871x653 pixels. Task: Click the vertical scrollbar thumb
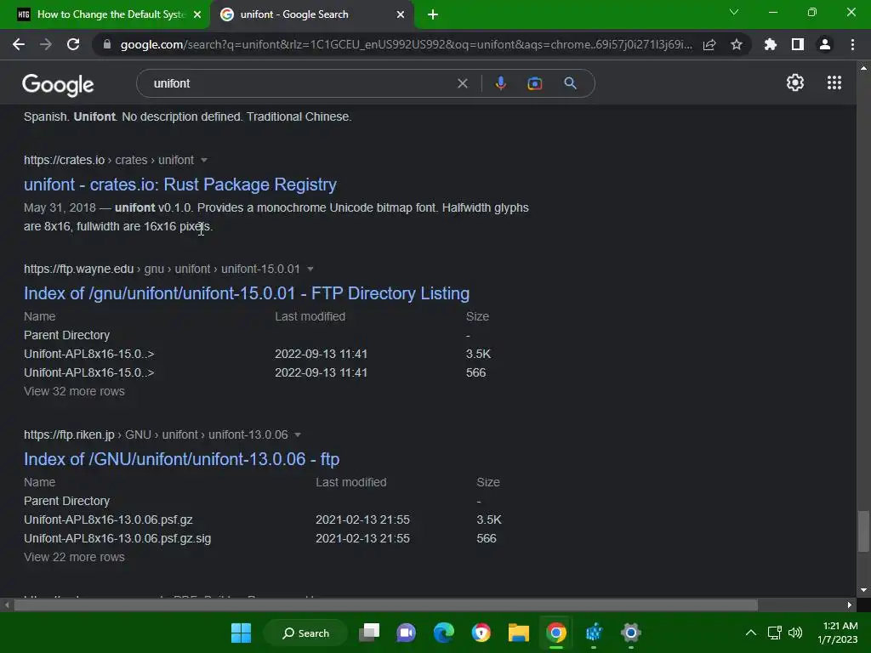pyautogui.click(x=863, y=531)
